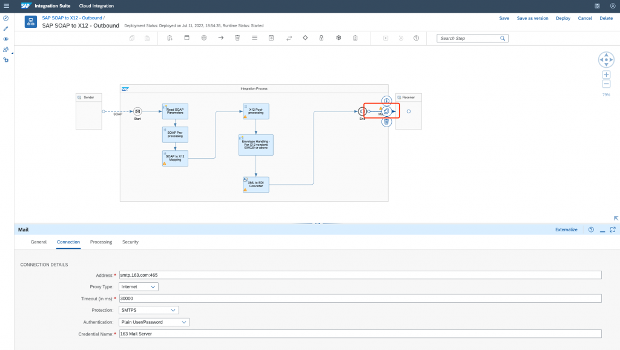Screen dimensions: 620x350
Task: Select the SOAP Pre-processing step
Action: (x=175, y=135)
